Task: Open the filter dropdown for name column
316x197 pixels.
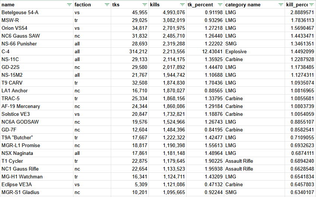Action: 69,4
